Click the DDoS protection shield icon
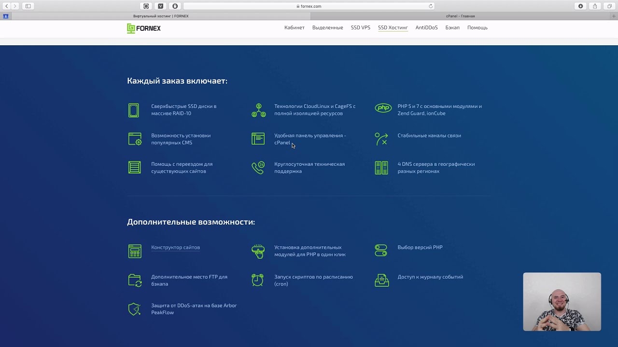Viewport: 618px width, 347px height. point(134,309)
